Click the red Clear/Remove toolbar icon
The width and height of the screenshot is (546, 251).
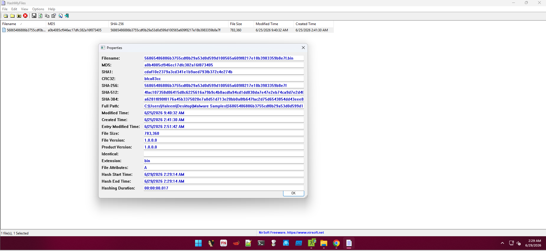pyautogui.click(x=25, y=16)
